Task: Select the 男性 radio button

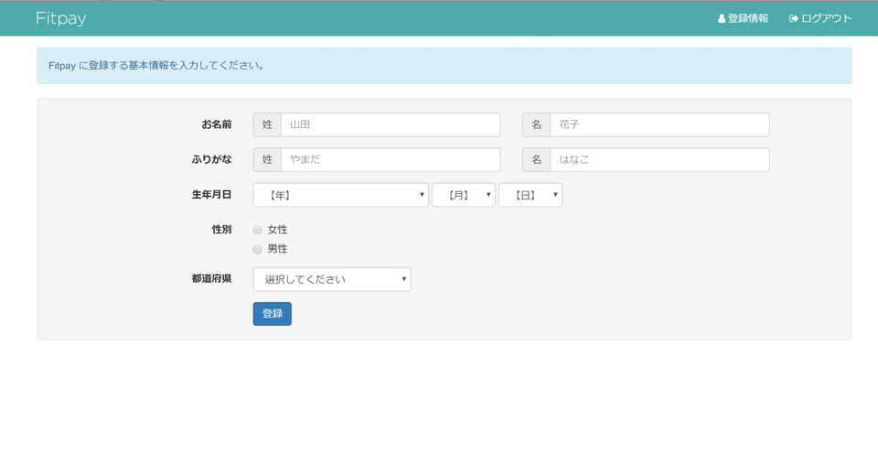Action: (x=257, y=249)
